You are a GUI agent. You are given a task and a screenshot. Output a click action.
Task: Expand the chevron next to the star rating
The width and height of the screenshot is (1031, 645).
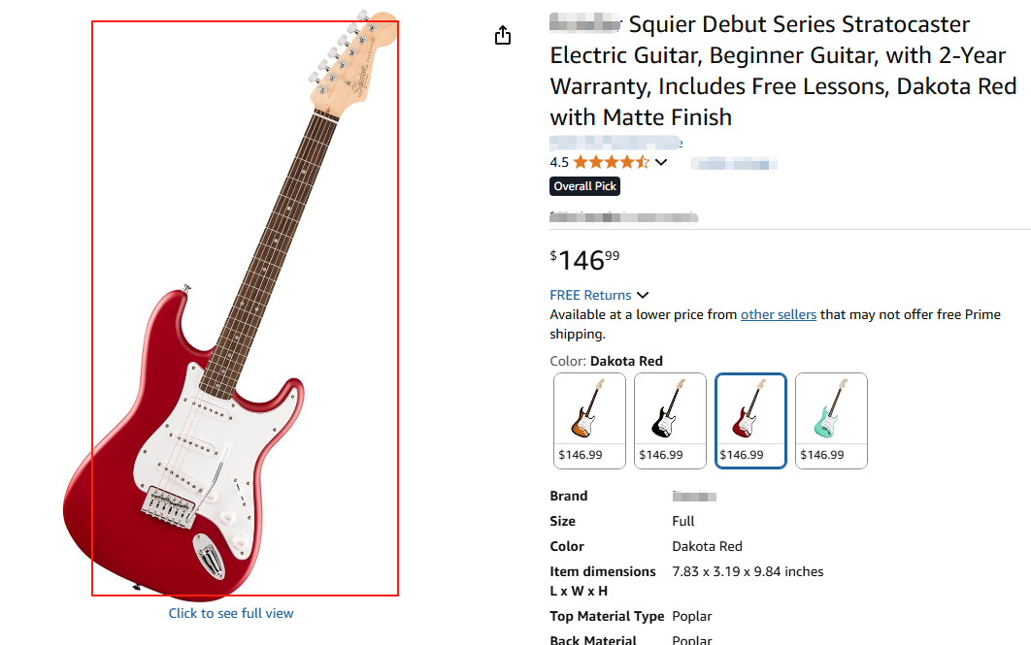coord(662,163)
